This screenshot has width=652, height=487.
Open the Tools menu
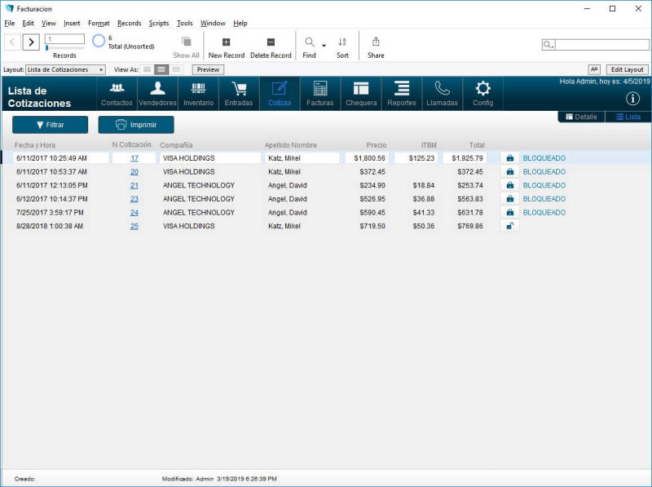click(x=185, y=24)
